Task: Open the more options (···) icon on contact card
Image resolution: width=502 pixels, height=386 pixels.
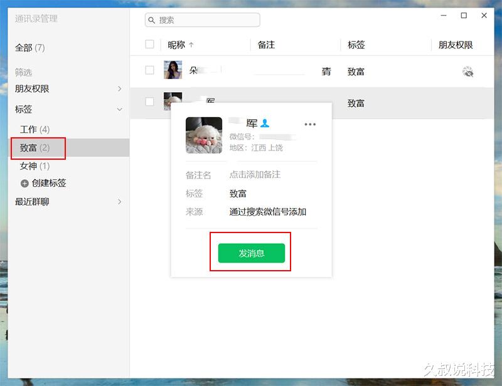Action: [x=309, y=124]
